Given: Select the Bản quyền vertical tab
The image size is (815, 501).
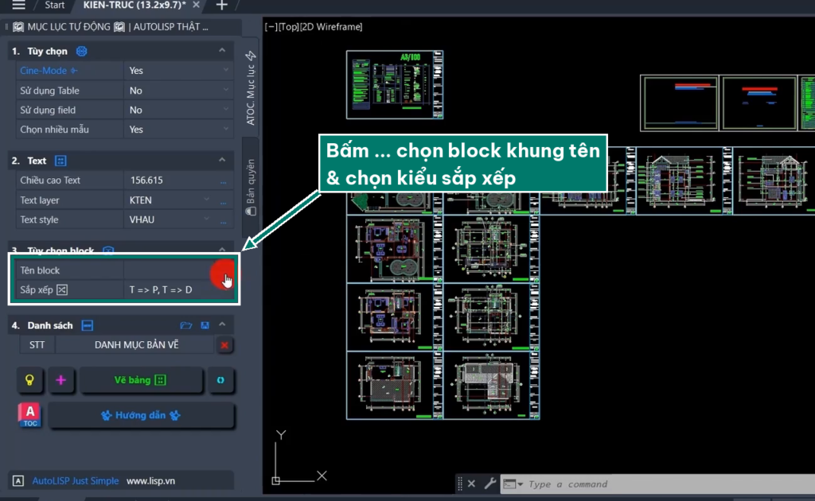Looking at the screenshot, I should (x=251, y=187).
